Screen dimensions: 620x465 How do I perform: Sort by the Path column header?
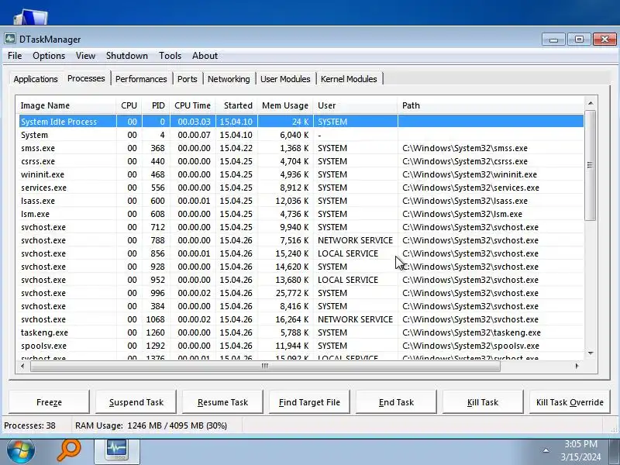click(491, 105)
